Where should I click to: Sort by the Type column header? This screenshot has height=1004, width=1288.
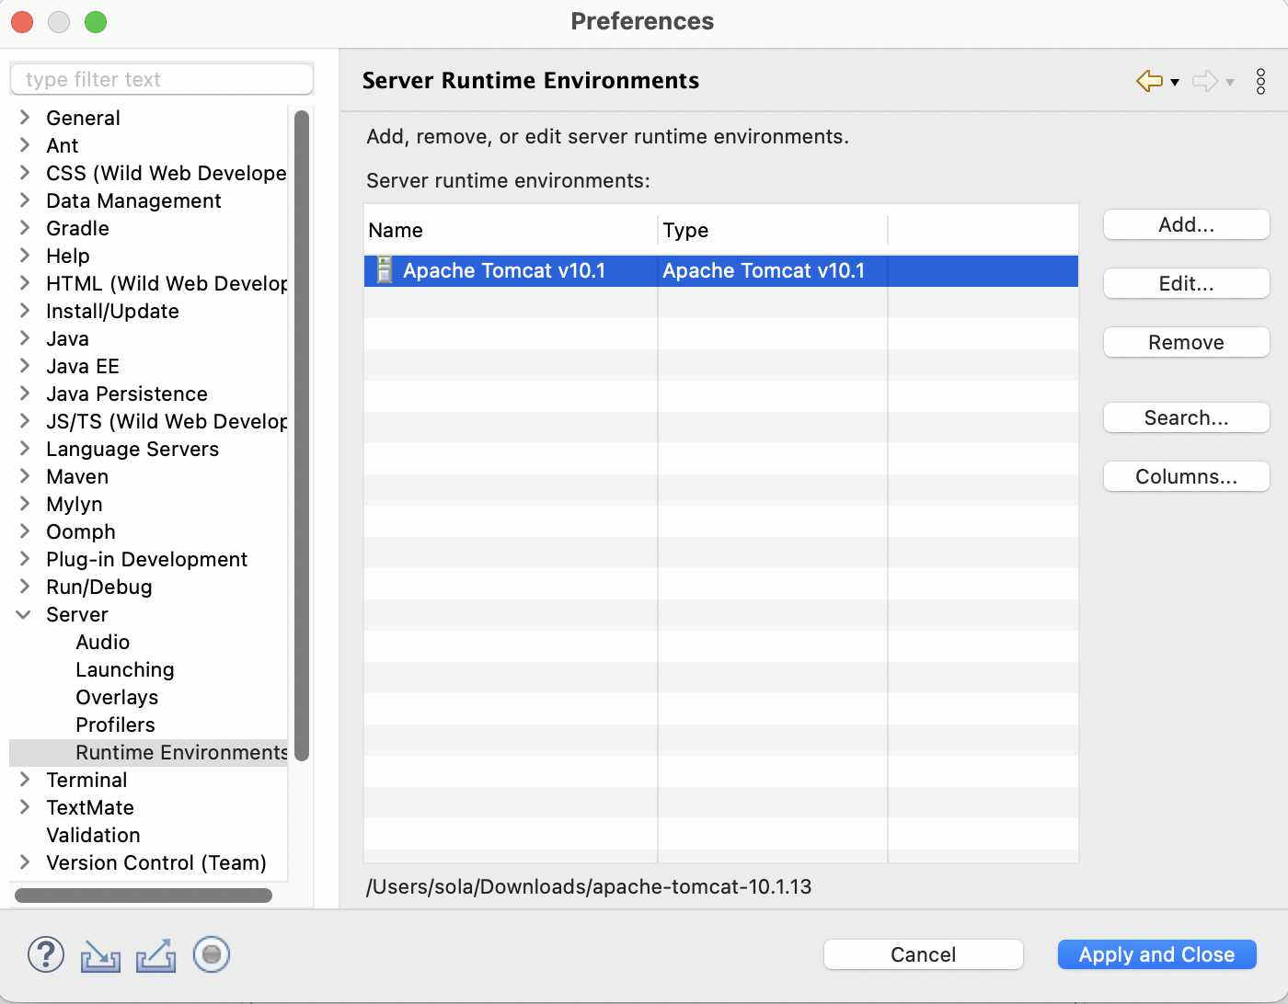(x=773, y=230)
